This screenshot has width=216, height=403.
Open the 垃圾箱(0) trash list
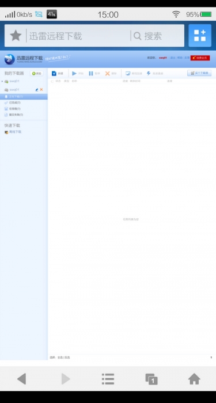pos(13,109)
